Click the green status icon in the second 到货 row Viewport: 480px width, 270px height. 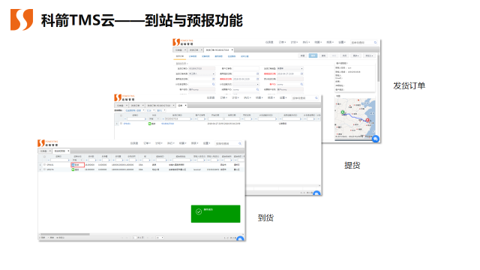(73, 169)
